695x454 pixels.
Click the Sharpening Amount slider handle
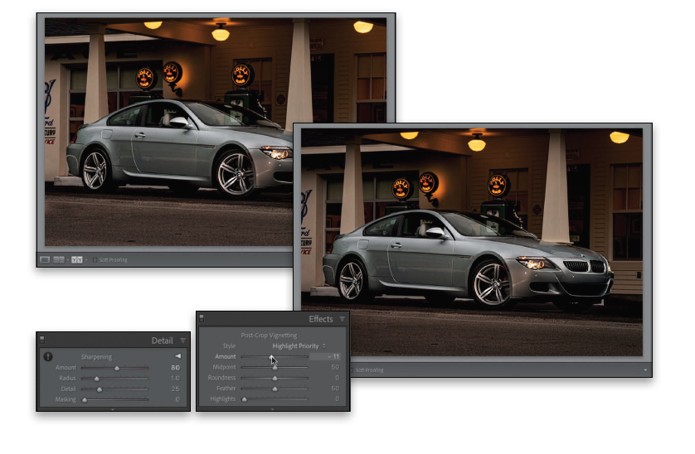(117, 368)
